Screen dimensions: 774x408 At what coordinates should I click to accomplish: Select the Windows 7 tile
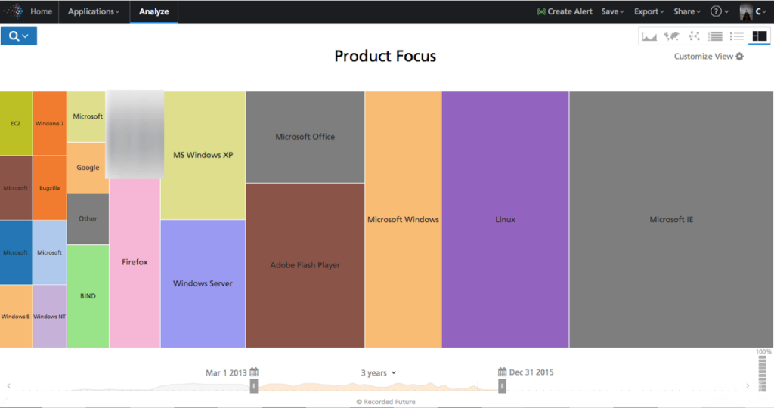coord(49,123)
